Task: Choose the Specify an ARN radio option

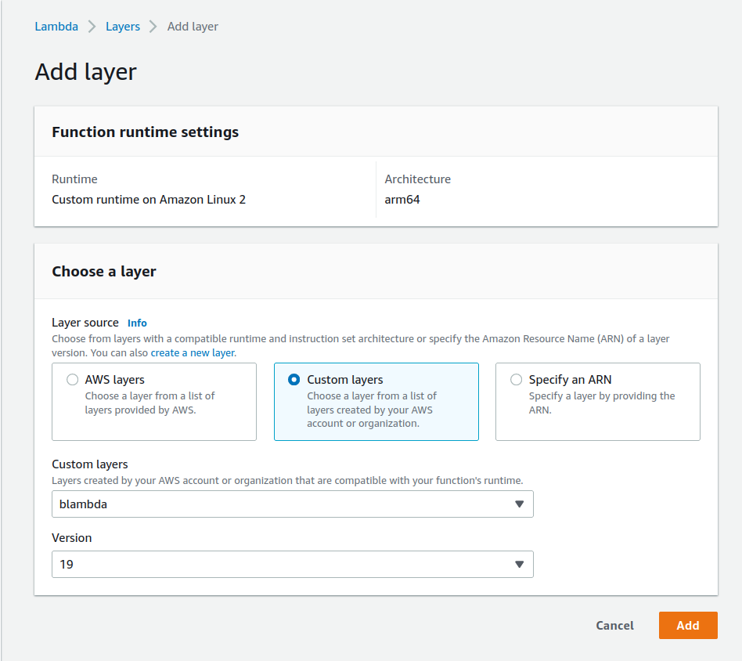Action: point(517,380)
